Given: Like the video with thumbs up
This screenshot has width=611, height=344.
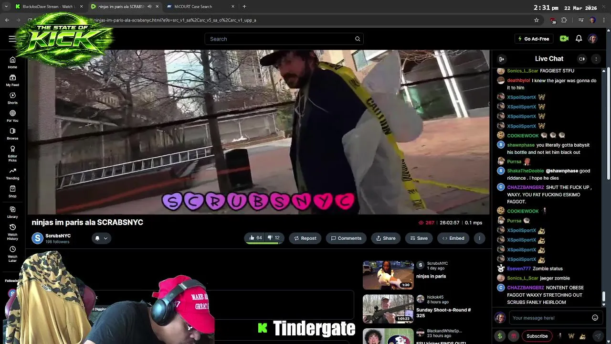Looking at the screenshot, I should click(x=255, y=238).
